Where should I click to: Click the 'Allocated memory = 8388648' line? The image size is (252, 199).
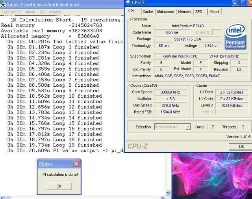pyautogui.click(x=50, y=36)
